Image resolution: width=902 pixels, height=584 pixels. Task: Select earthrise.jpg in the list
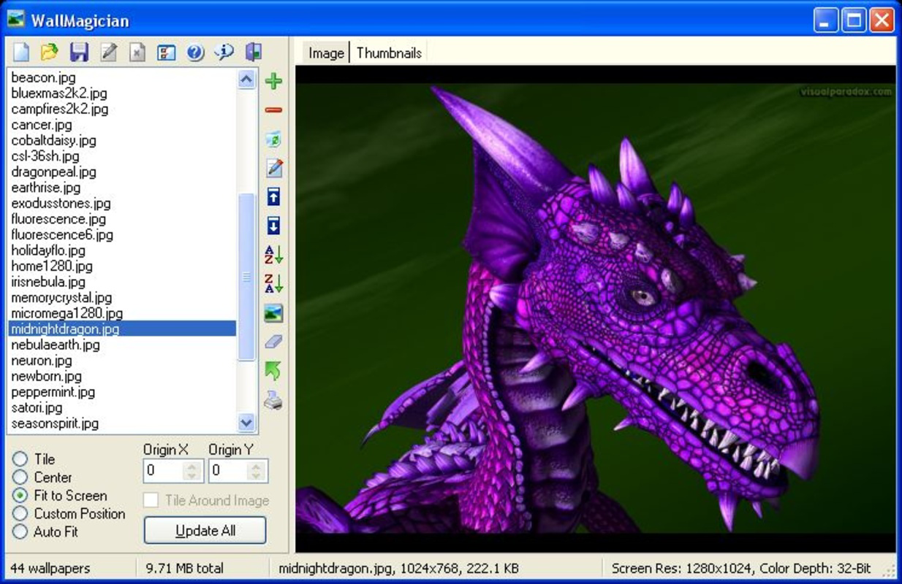(x=122, y=188)
